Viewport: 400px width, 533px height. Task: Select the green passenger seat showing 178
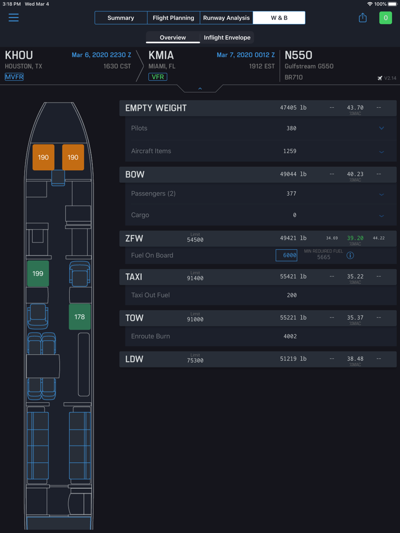click(x=79, y=316)
